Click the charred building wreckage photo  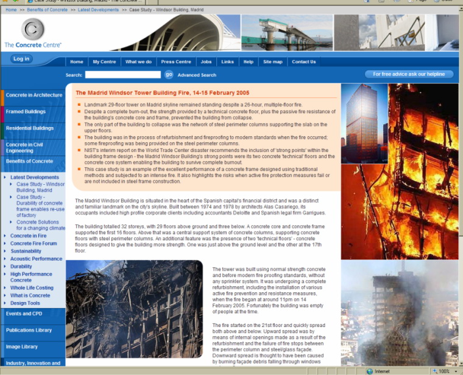coord(135,309)
